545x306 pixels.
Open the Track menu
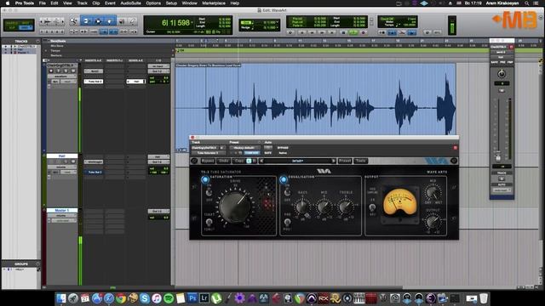tap(82, 3)
